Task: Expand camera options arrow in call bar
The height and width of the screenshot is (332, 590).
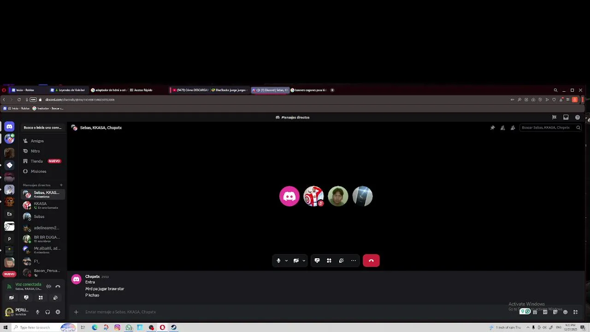Action: tap(304, 261)
